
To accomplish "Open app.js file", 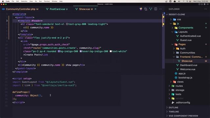I will (x=182, y=73).
